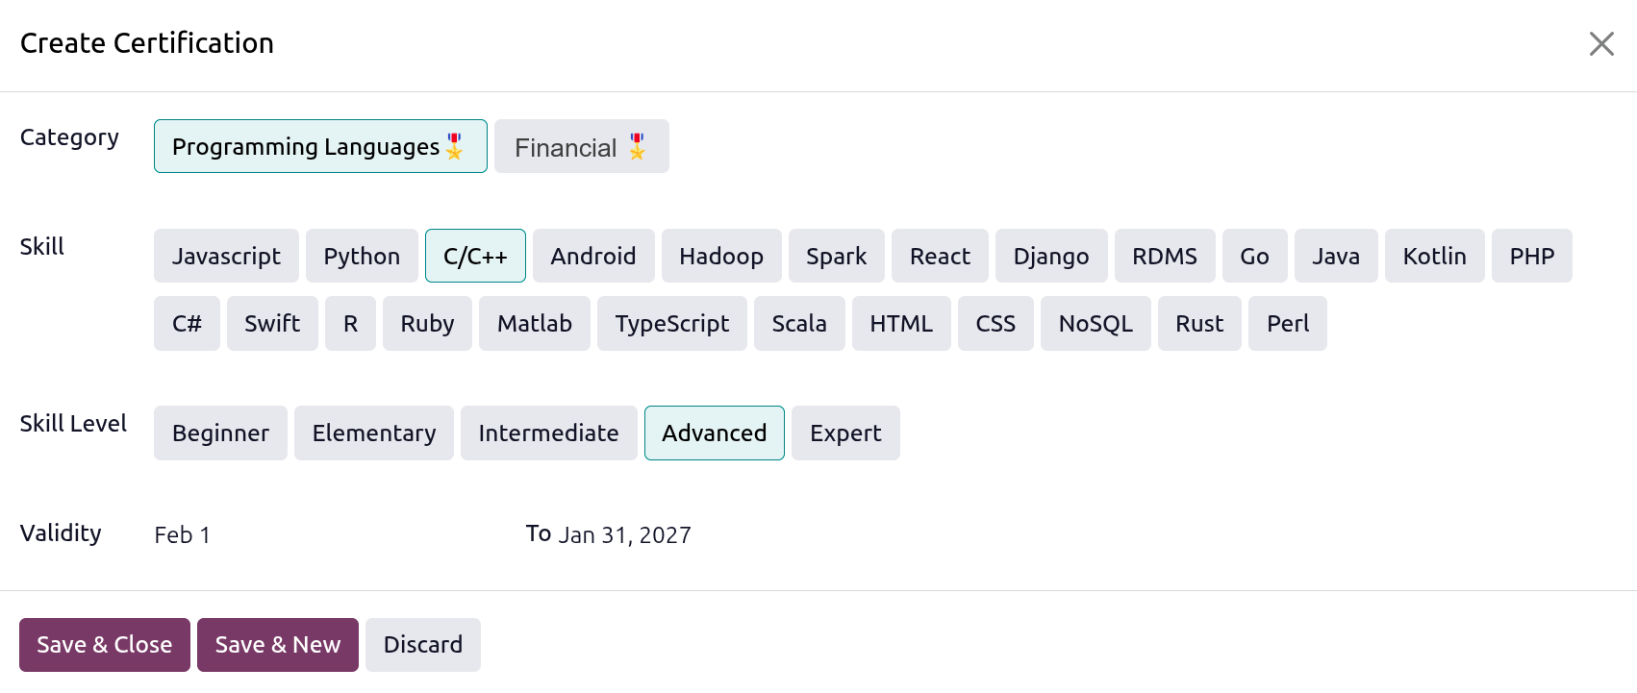The width and height of the screenshot is (1637, 693).
Task: Select the Financial category
Action: [x=581, y=146]
